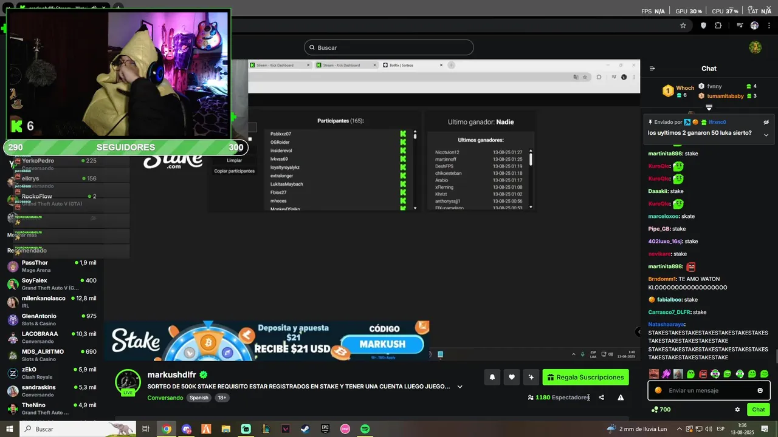Click the Conversando category link

tap(165, 398)
